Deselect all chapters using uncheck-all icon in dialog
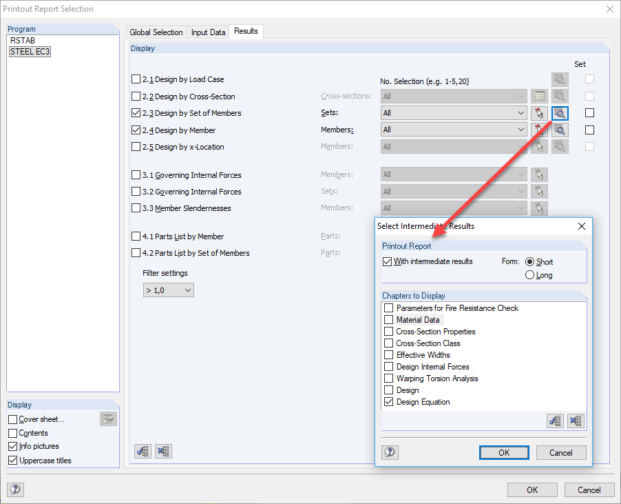Viewport: 621px width, 504px height. tap(576, 421)
